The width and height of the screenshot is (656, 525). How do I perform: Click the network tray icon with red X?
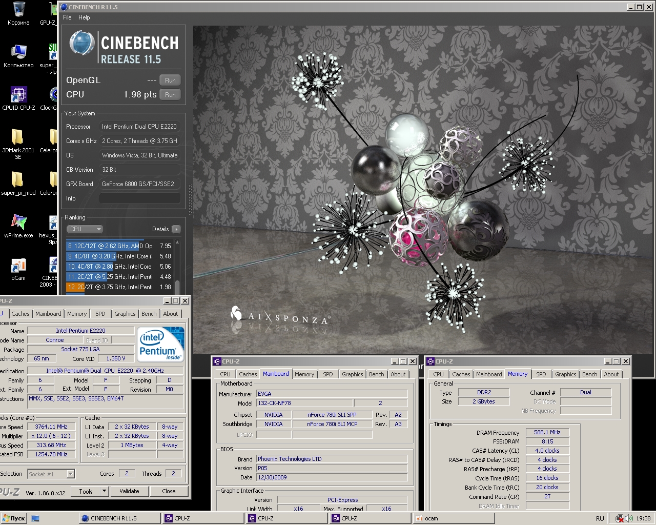click(620, 518)
